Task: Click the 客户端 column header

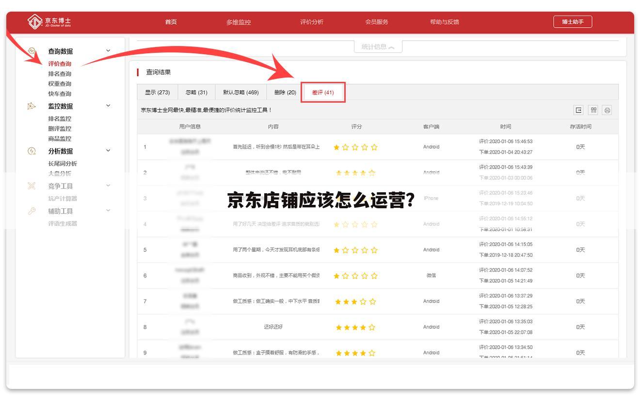Action: point(431,126)
